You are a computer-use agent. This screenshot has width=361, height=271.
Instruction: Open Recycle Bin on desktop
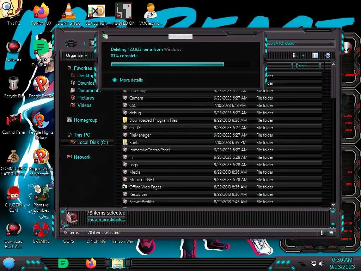tap(14, 87)
